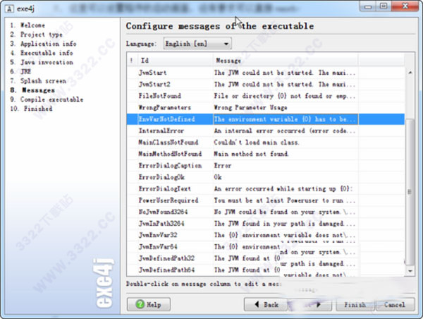Sort by the Id column header

[175, 61]
